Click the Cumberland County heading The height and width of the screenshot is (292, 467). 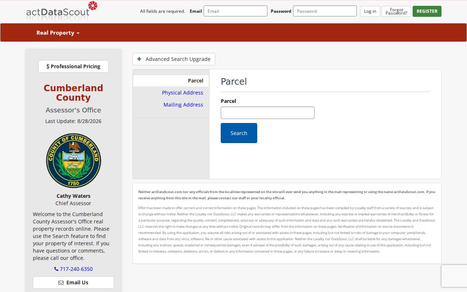[x=73, y=93]
